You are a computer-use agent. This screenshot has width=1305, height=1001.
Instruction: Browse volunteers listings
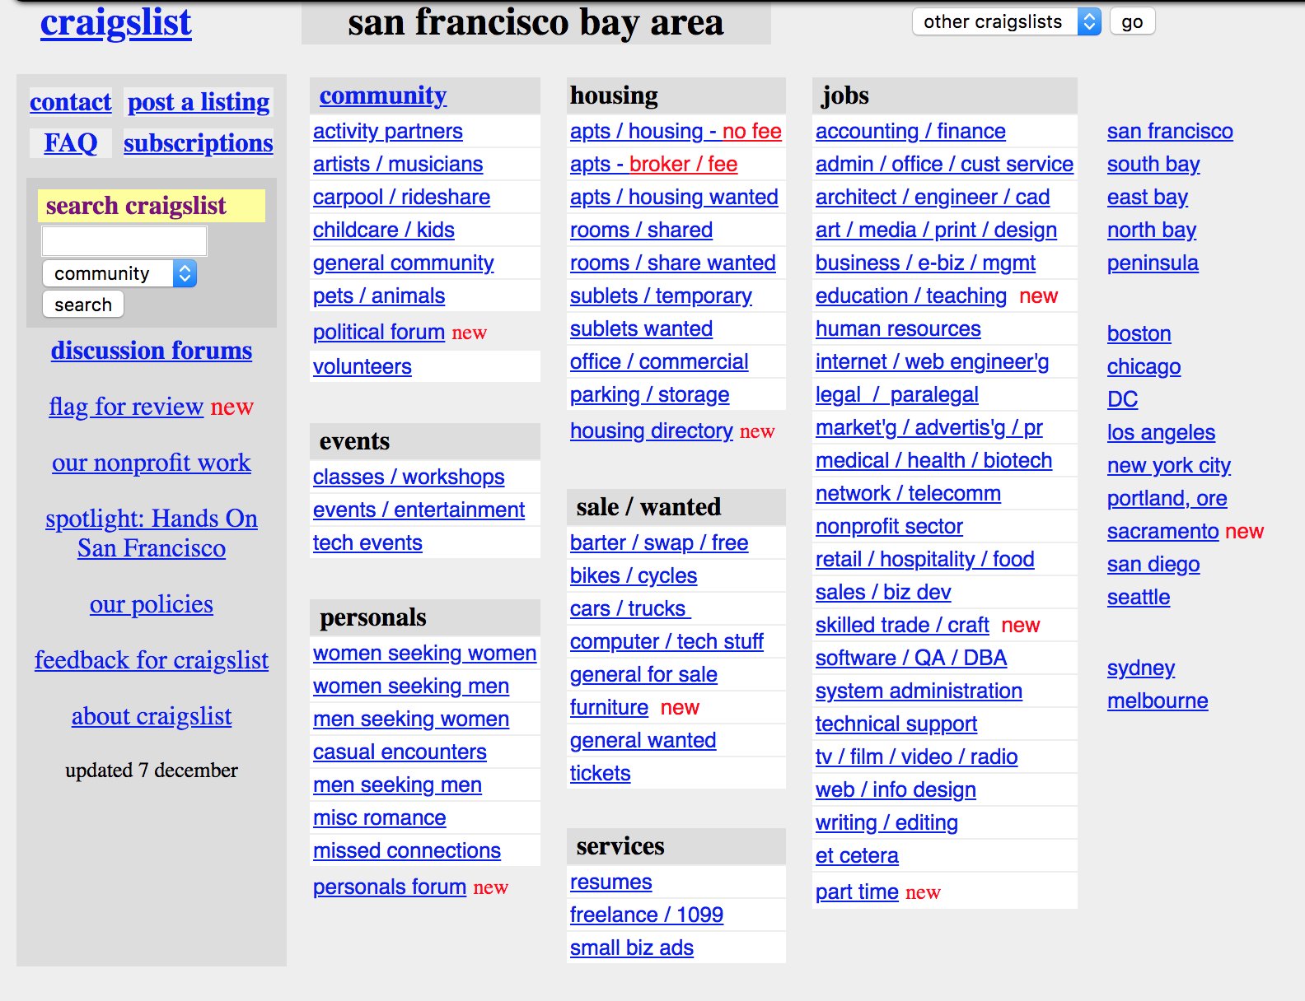tap(362, 366)
